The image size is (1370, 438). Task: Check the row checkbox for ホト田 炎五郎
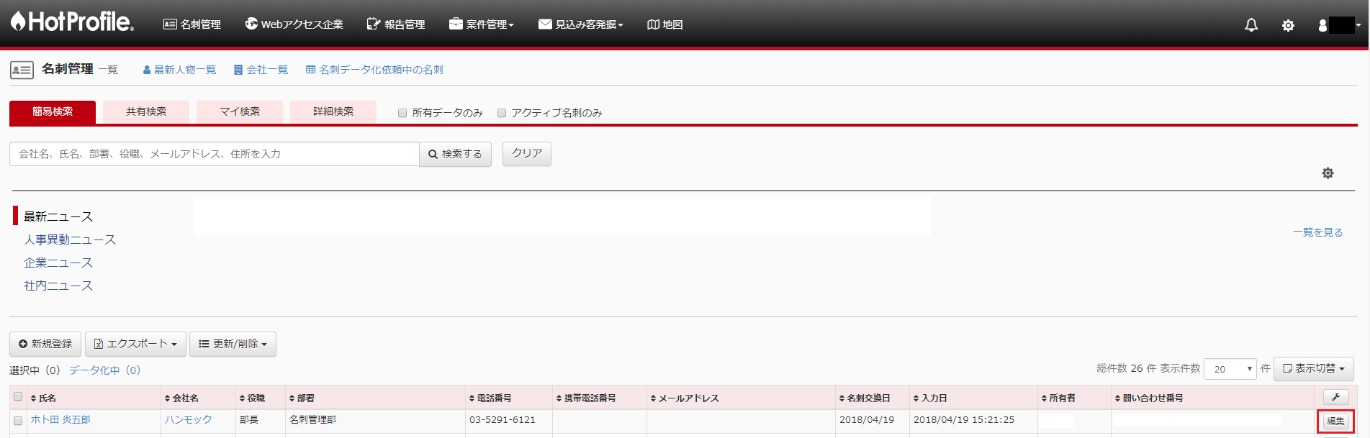18,420
